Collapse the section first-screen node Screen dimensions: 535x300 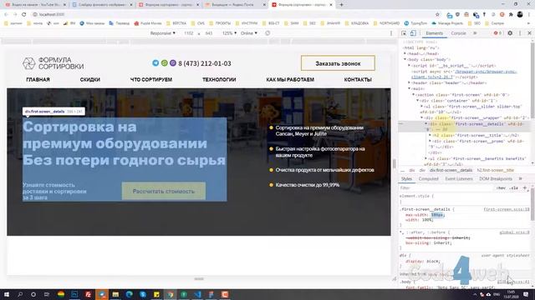tap(413, 95)
